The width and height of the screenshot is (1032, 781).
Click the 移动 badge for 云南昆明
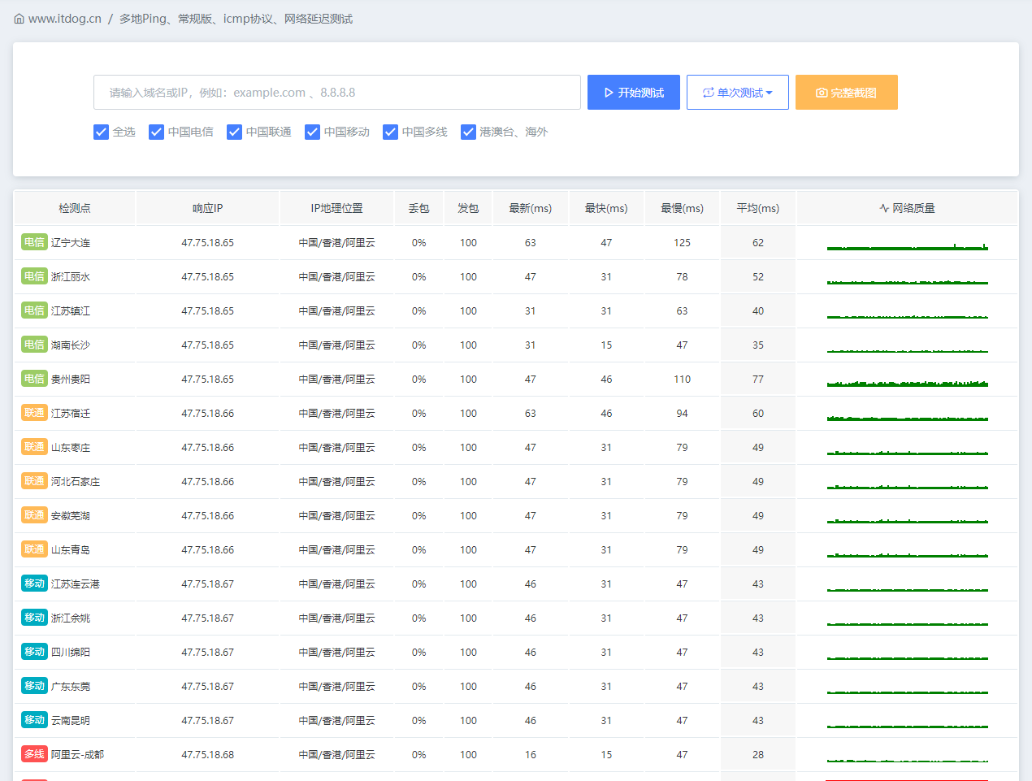click(x=34, y=720)
